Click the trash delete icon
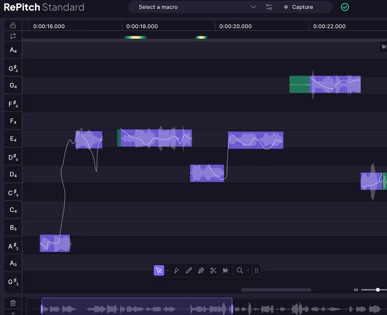The height and width of the screenshot is (315, 387). pos(13,303)
